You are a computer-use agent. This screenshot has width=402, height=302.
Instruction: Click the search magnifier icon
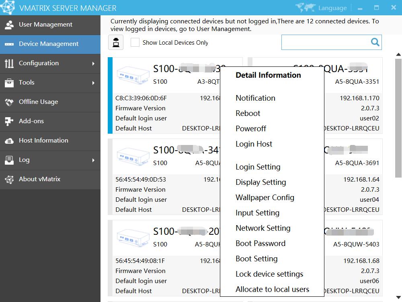tap(375, 42)
